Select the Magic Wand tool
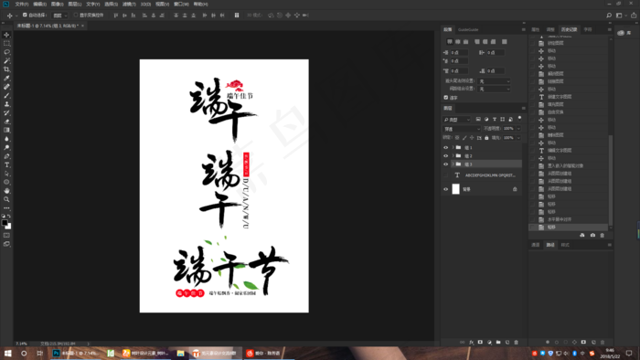This screenshot has width=640, height=360. 6,60
